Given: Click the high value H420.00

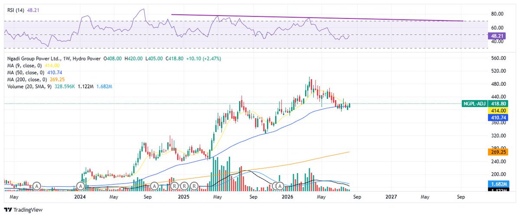Looking at the screenshot, I should [134, 58].
